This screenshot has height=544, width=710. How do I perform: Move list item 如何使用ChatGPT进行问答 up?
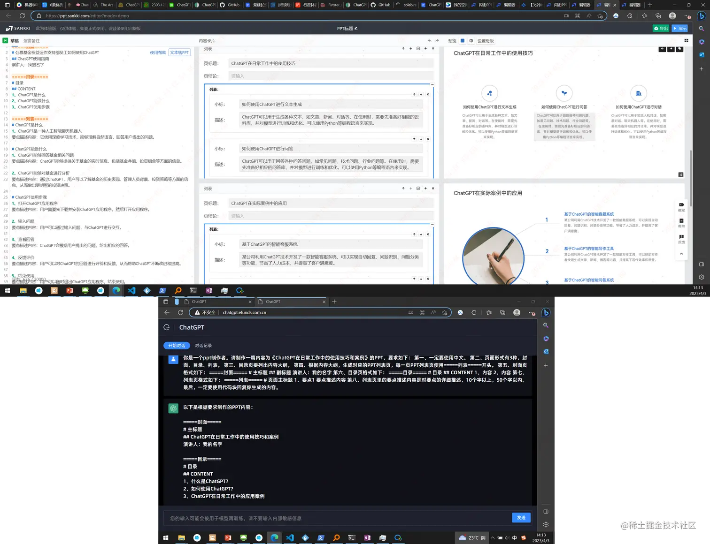click(414, 139)
